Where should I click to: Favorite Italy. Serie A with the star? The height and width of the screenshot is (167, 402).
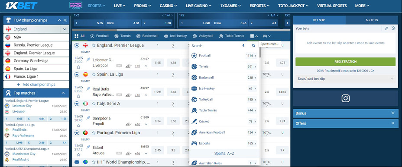(94, 104)
